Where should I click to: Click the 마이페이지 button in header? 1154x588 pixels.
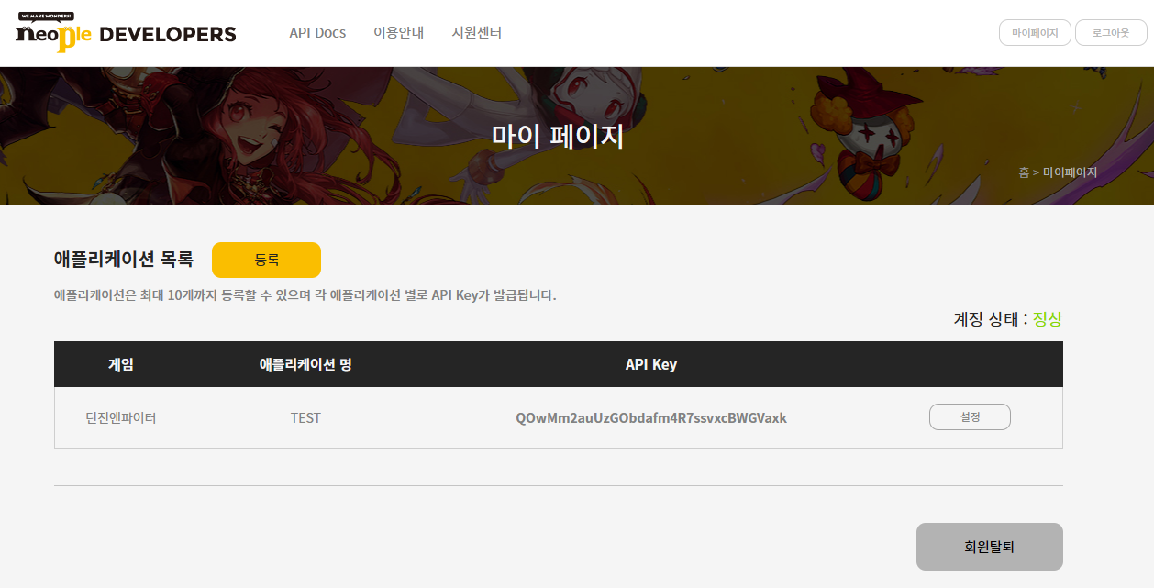1035,33
